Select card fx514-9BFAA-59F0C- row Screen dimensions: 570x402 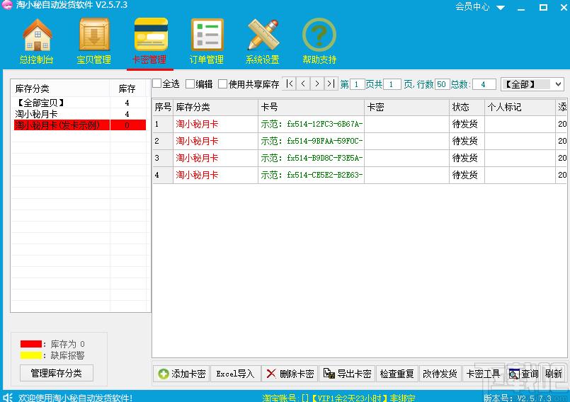360,141
